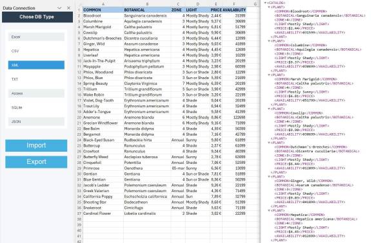Pick JSON as the database type
The width and height of the screenshot is (387, 243).
click(x=36, y=122)
